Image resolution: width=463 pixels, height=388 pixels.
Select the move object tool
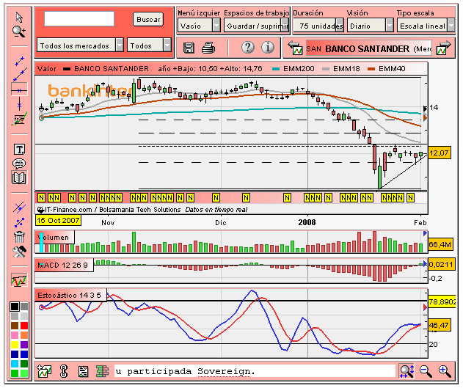19,222
